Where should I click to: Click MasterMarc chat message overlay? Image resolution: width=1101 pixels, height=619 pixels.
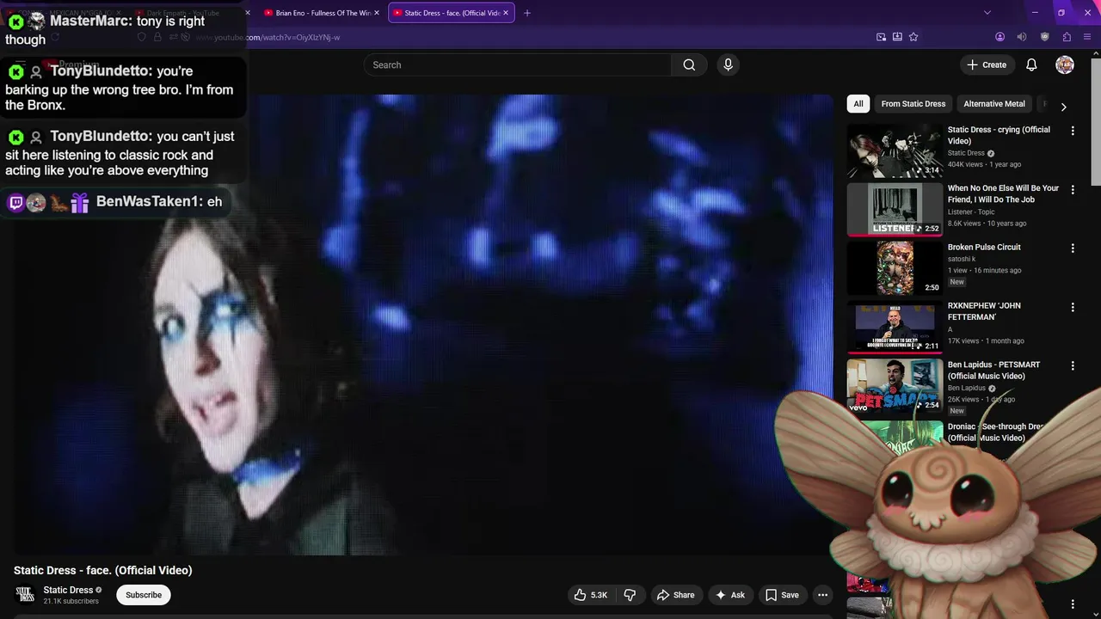(123, 30)
